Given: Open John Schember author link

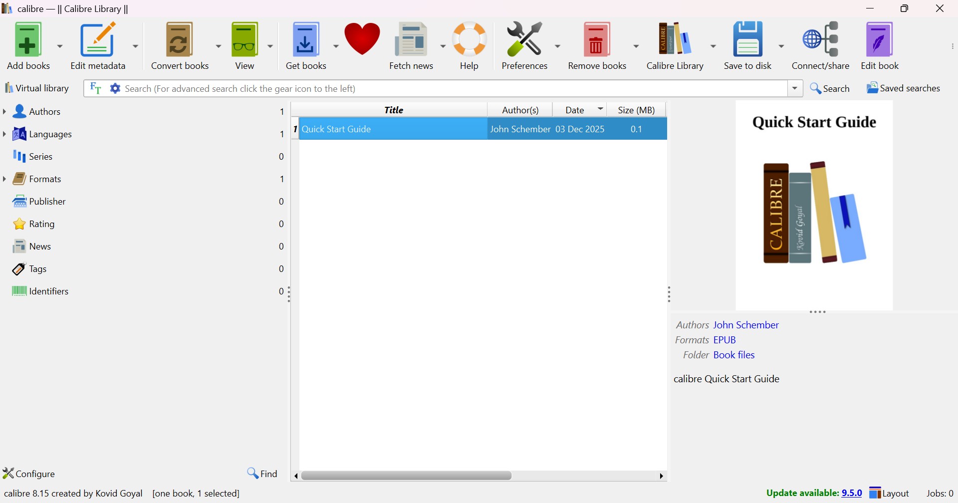Looking at the screenshot, I should click(745, 324).
